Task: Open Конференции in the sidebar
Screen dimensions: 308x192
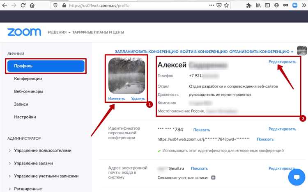Action: 28,79
